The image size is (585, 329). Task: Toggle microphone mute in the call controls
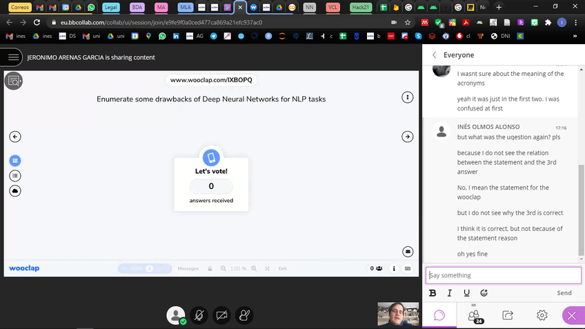click(x=199, y=315)
